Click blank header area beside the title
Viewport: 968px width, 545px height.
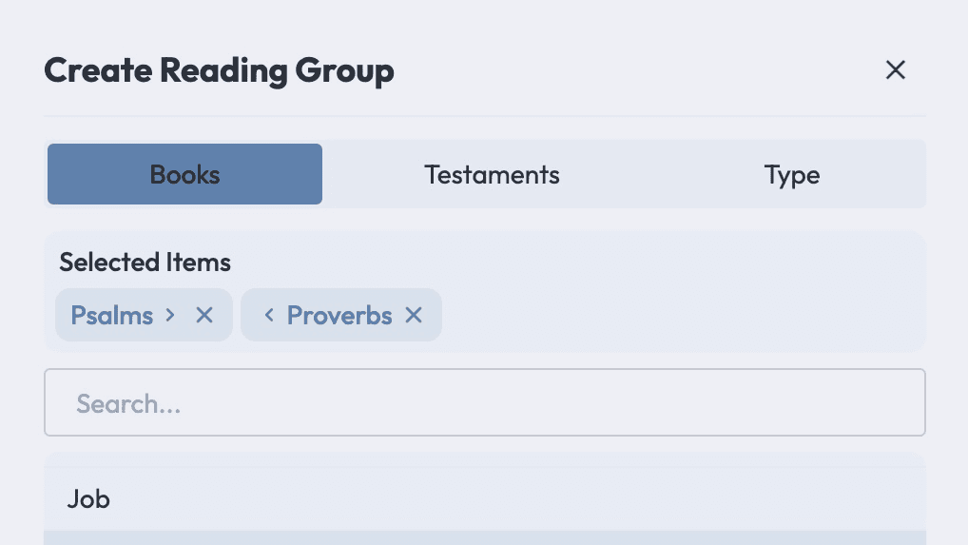click(636, 69)
